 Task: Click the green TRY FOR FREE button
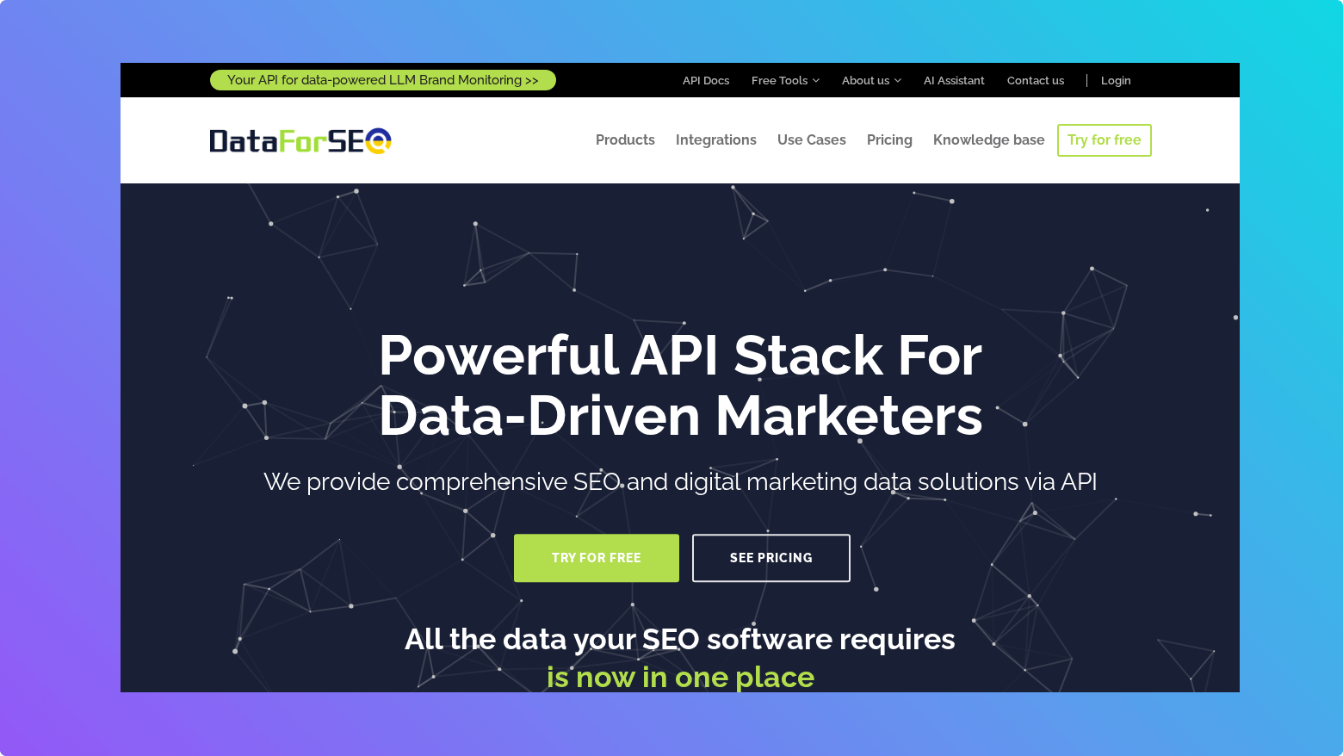[596, 558]
